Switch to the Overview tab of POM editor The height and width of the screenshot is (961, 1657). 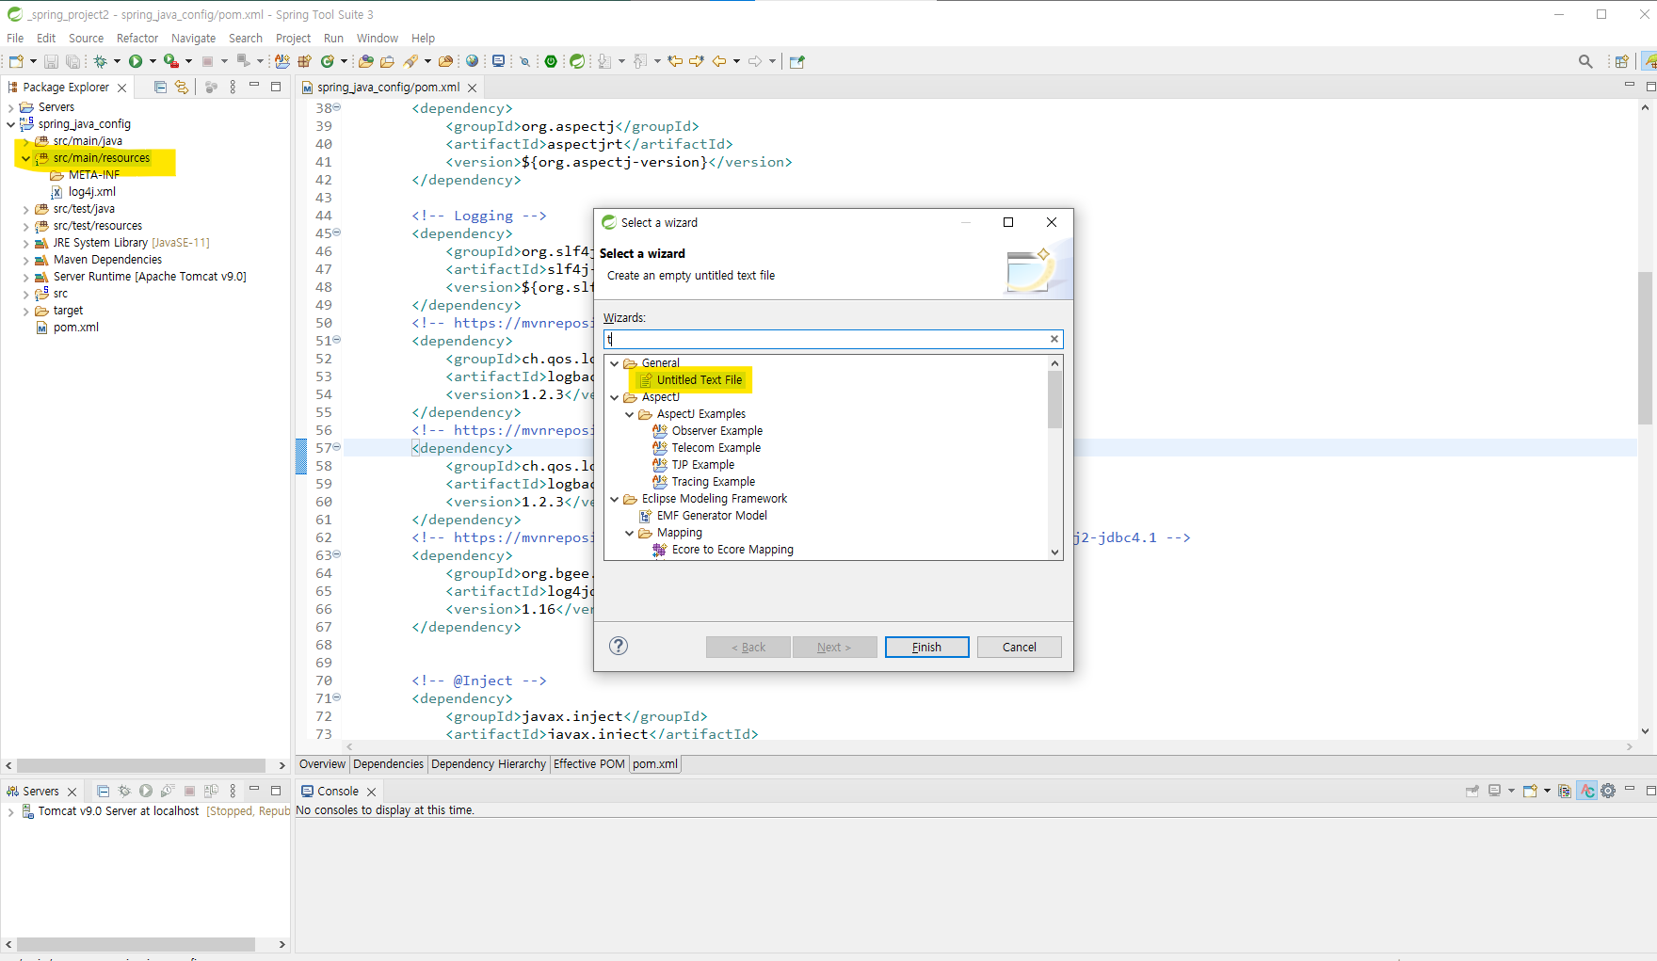pos(322,764)
